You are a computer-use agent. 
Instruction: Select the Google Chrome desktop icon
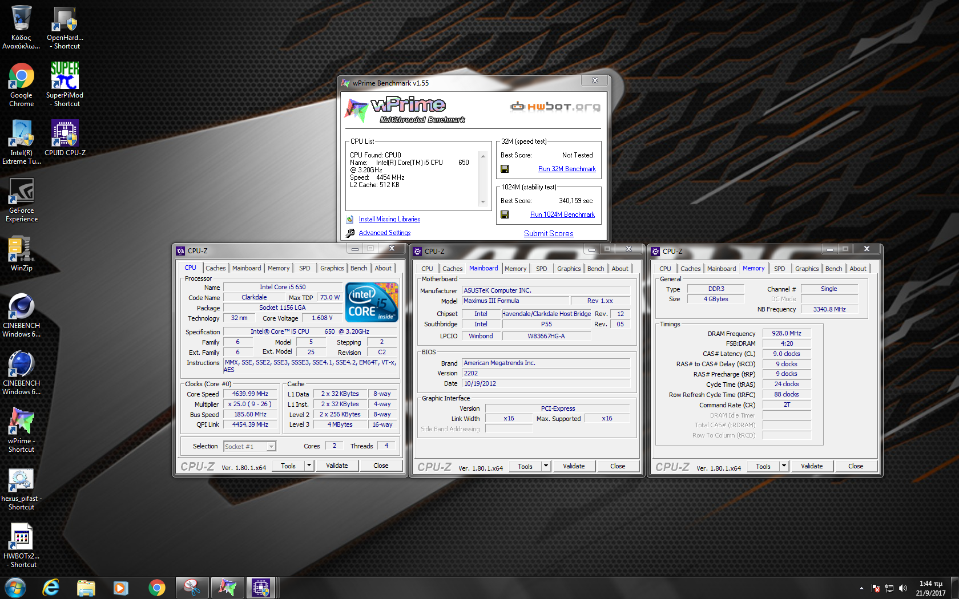[x=21, y=85]
